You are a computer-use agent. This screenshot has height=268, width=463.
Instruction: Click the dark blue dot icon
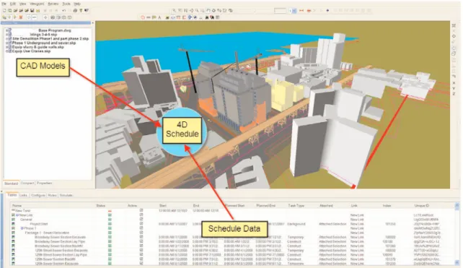327,11
